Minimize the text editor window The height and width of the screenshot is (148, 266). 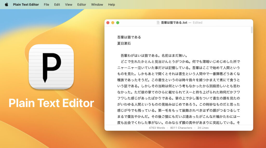coord(113,23)
